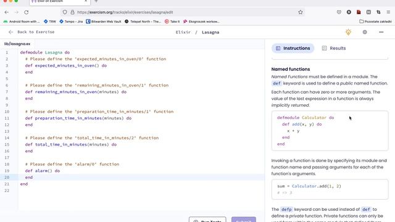This screenshot has width=395, height=222.
Task: Click the sidebar panel extension icon
Action: click(368, 12)
